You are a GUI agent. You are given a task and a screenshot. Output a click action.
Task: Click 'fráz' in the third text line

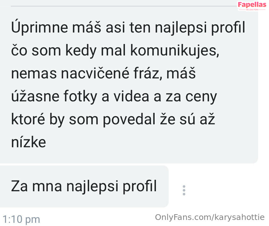148,73
